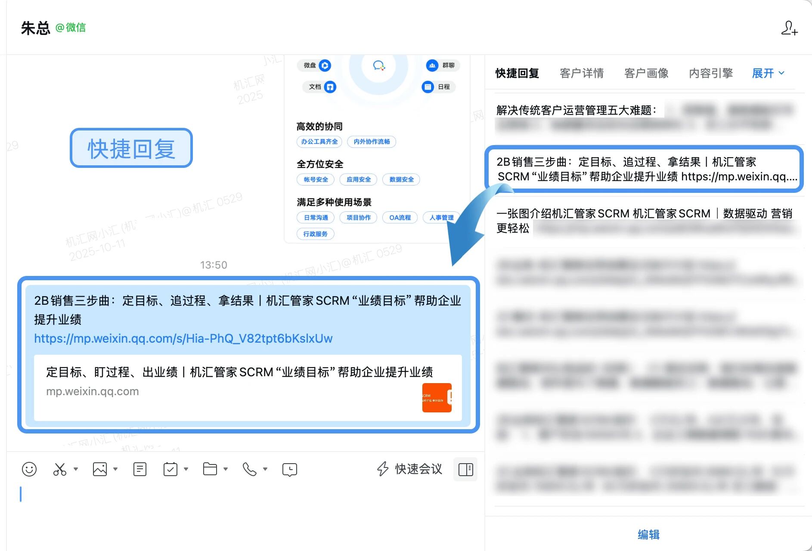Toggle the right sidebar panel
Screen dimensions: 812x551
(465, 469)
